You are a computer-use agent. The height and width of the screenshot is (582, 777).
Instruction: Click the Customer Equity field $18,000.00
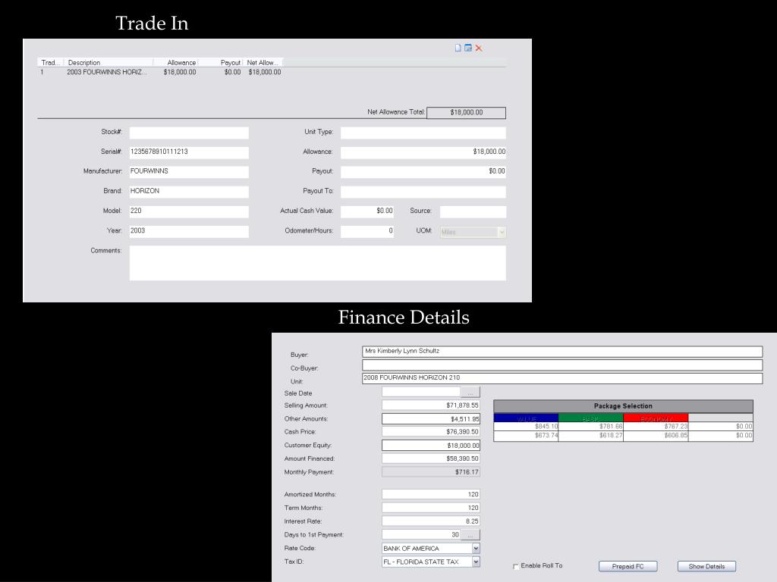coord(431,446)
